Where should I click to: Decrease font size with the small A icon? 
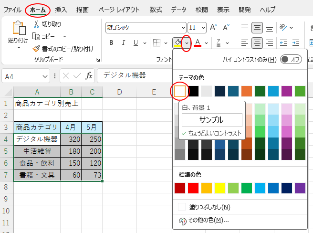pyautogui.click(x=226, y=27)
